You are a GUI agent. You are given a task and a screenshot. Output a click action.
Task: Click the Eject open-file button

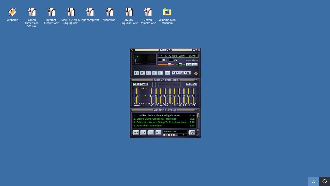point(167,73)
